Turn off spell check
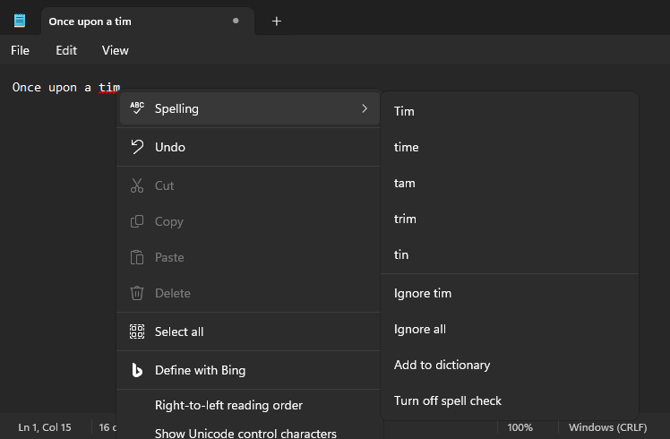The image size is (670, 439). (x=448, y=400)
